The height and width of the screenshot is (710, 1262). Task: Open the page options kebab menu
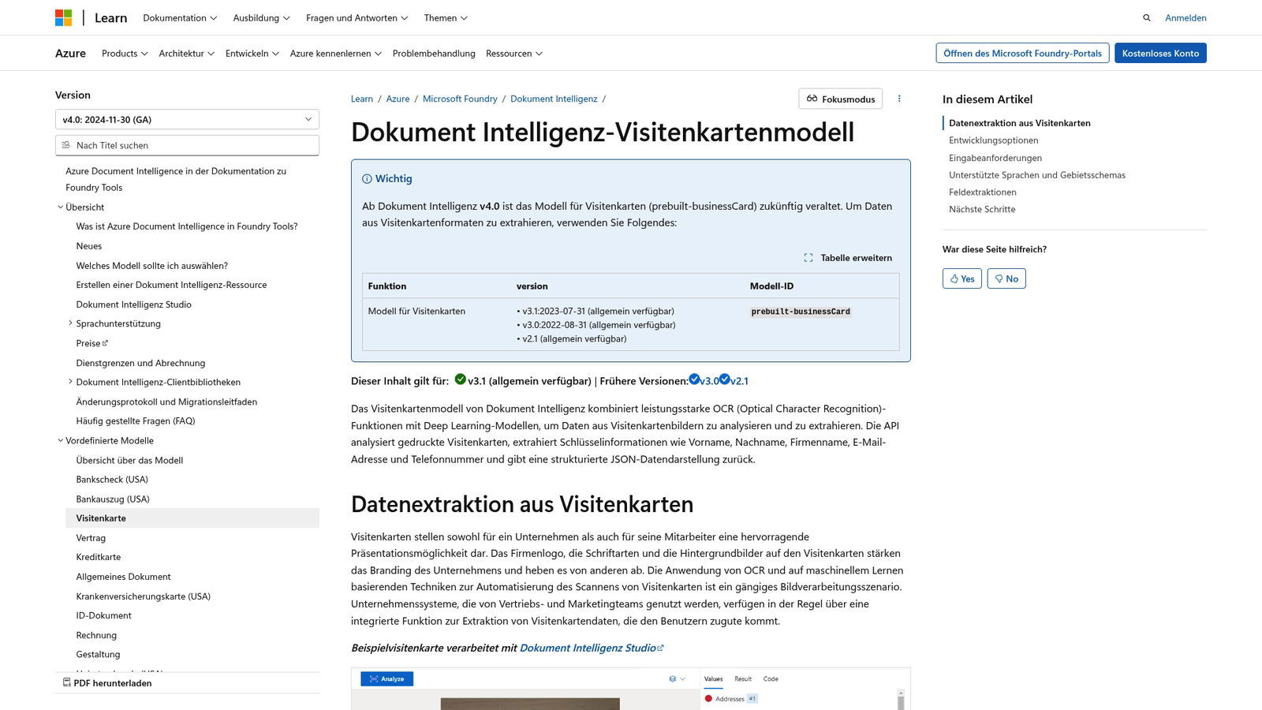pos(899,98)
